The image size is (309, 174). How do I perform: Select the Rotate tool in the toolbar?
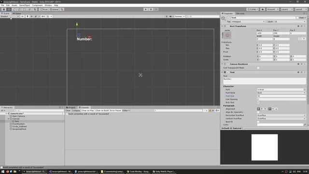coord(14,9)
